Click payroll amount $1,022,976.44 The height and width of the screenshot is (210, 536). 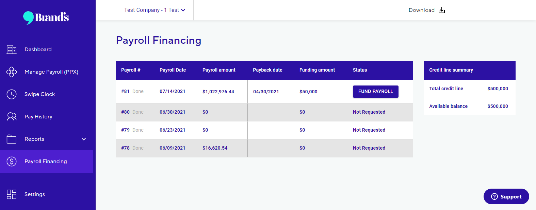click(218, 92)
